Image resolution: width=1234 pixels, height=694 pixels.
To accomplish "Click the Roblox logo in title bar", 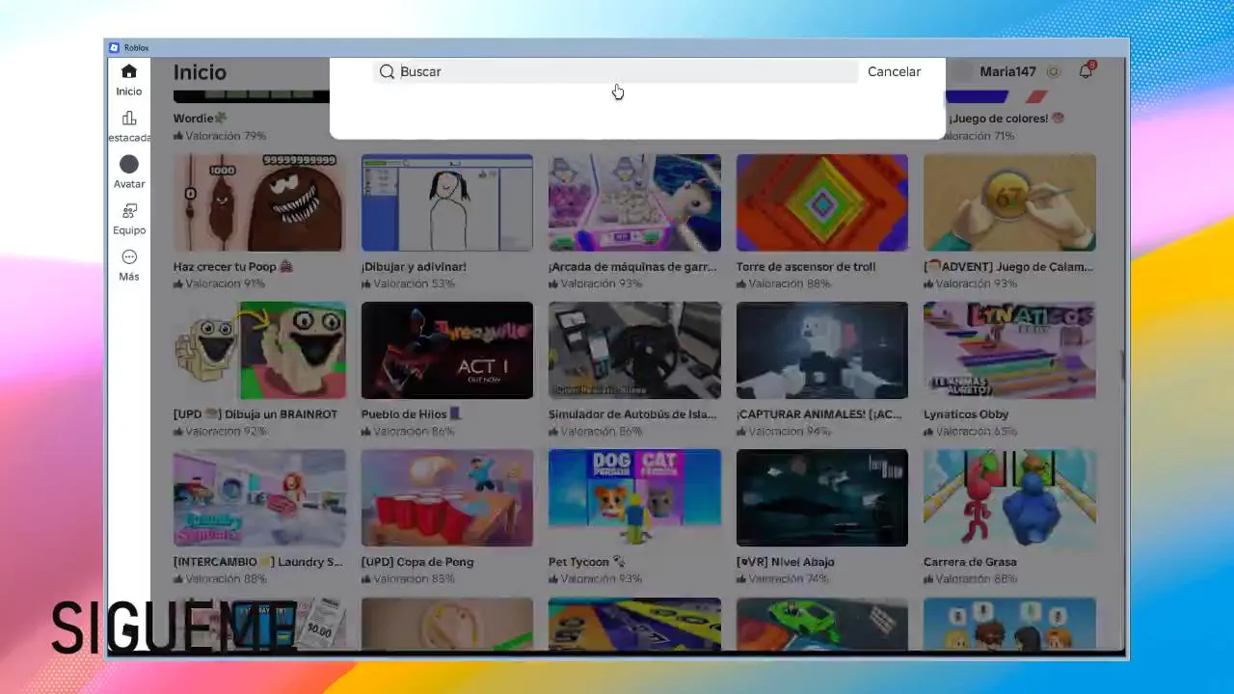I will (114, 47).
